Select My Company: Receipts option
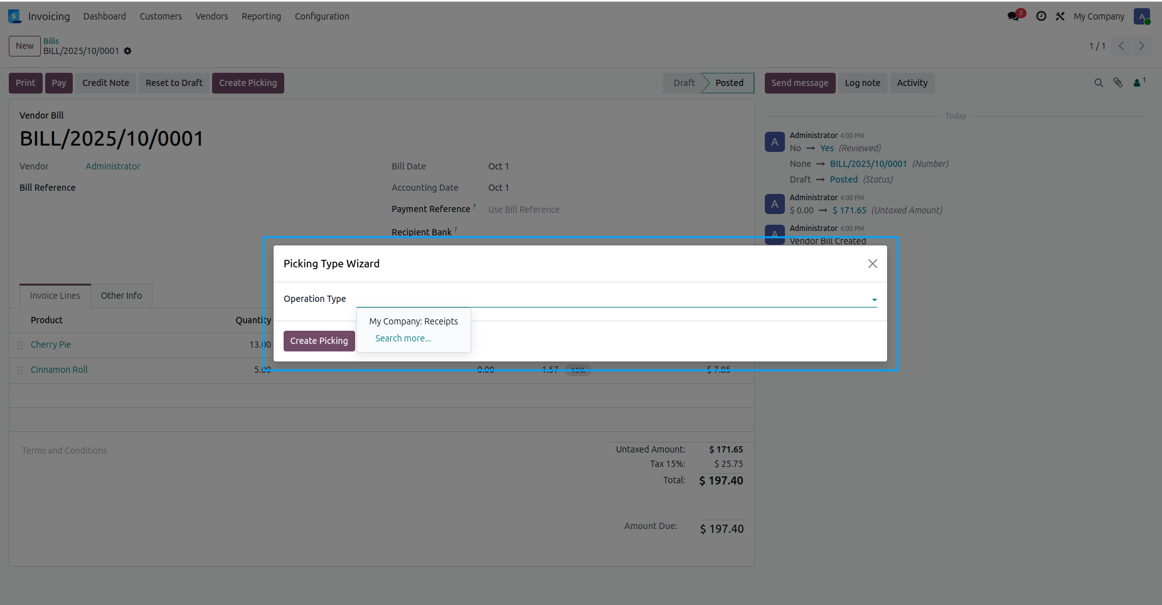1162x605 pixels. [x=413, y=321]
